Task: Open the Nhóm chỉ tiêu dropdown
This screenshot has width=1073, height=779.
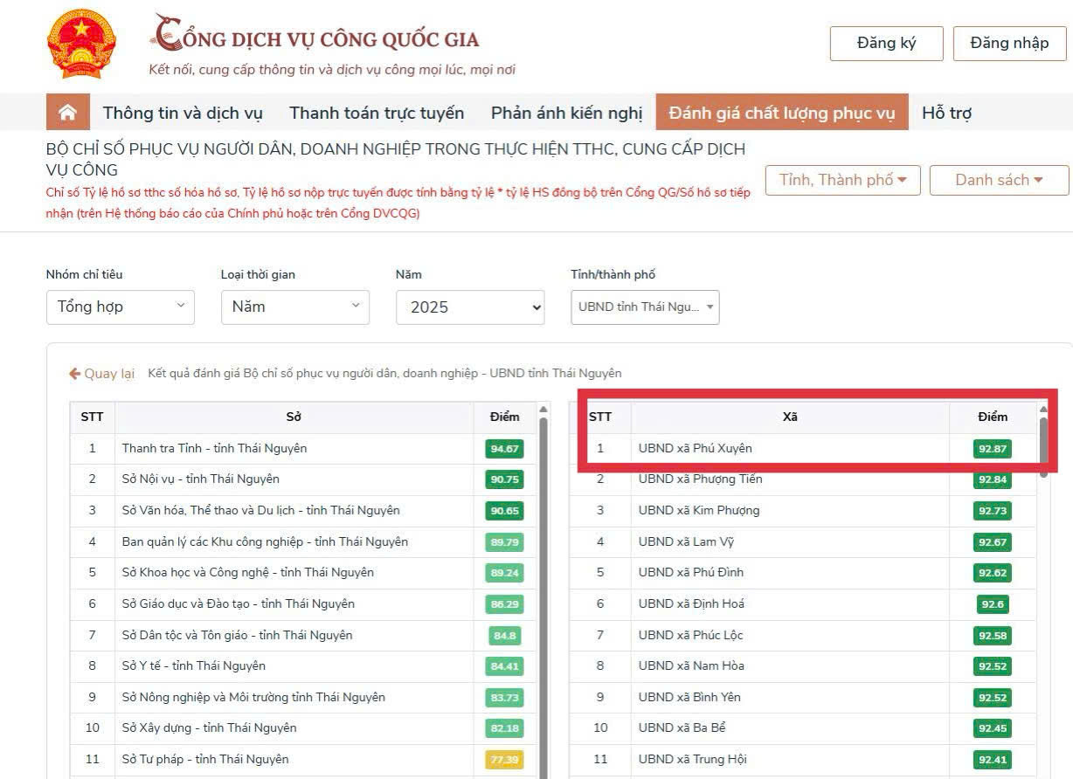Action: click(121, 307)
